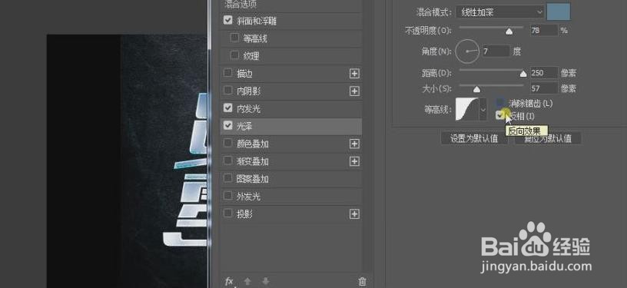The image size is (627, 288).
Task: Click the 设置为默认值 button
Action: coord(474,138)
